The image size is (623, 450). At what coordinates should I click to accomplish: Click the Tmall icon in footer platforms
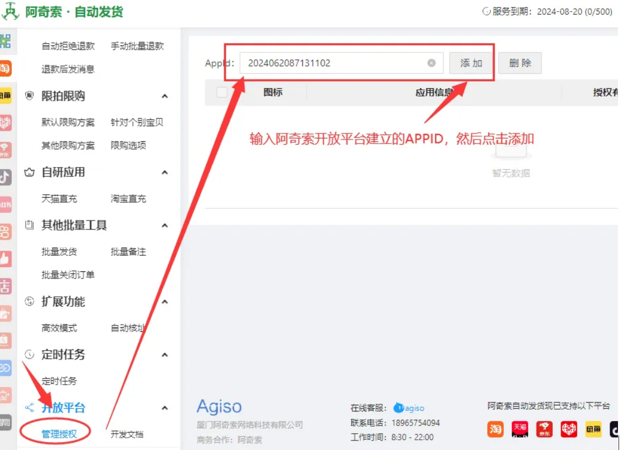pos(520,429)
